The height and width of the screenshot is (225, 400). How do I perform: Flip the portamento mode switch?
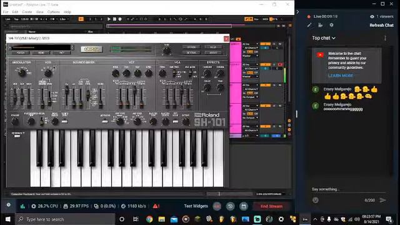(42, 121)
